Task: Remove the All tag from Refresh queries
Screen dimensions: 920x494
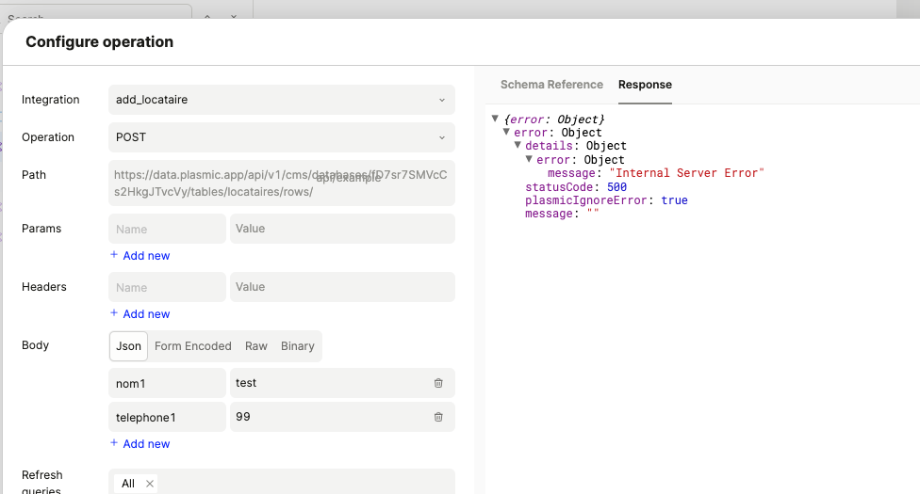Action: (x=150, y=484)
